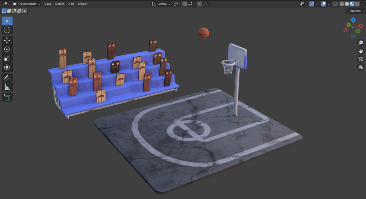This screenshot has height=199, width=366.
Task: Open the Object menu
Action: (x=83, y=4)
